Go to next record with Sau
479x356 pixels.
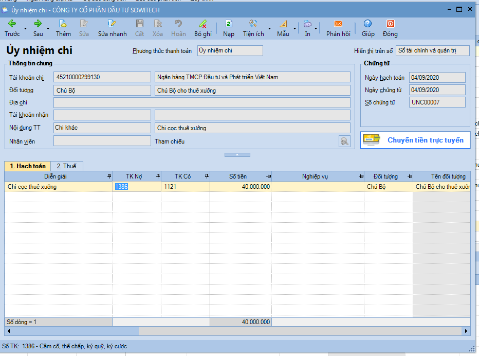coord(38,24)
